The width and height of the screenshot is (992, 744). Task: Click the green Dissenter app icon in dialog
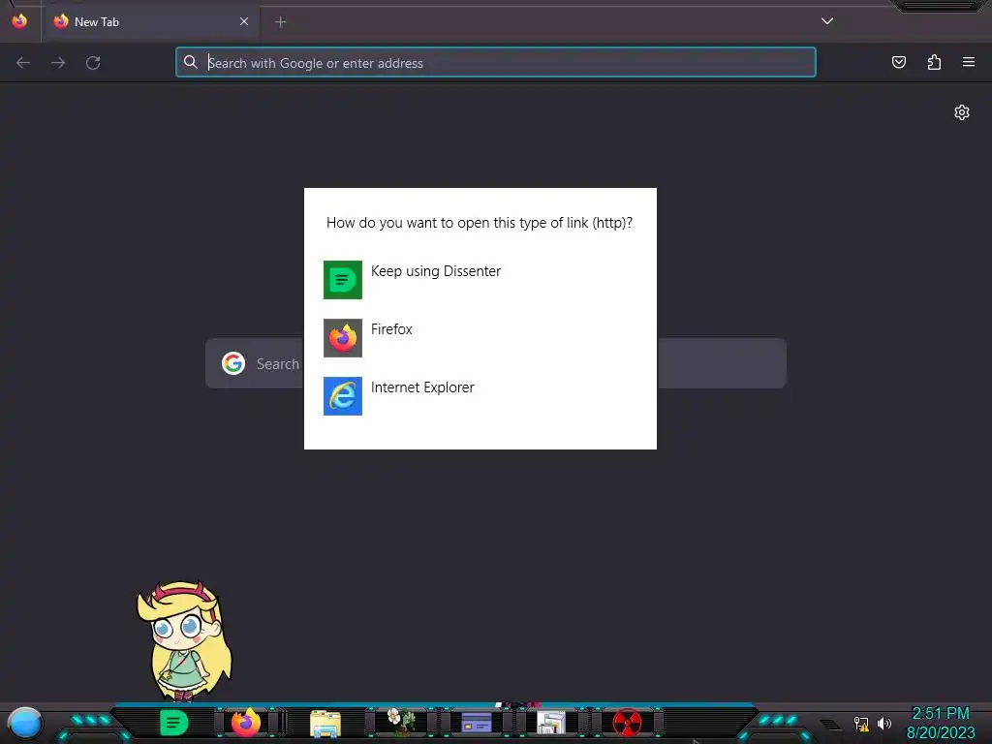point(343,280)
